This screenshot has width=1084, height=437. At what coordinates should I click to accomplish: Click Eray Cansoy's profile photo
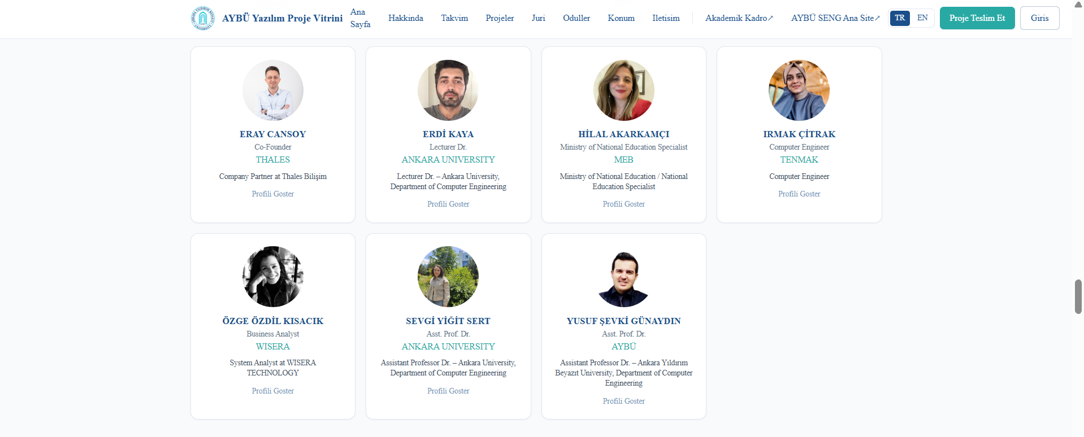point(273,90)
